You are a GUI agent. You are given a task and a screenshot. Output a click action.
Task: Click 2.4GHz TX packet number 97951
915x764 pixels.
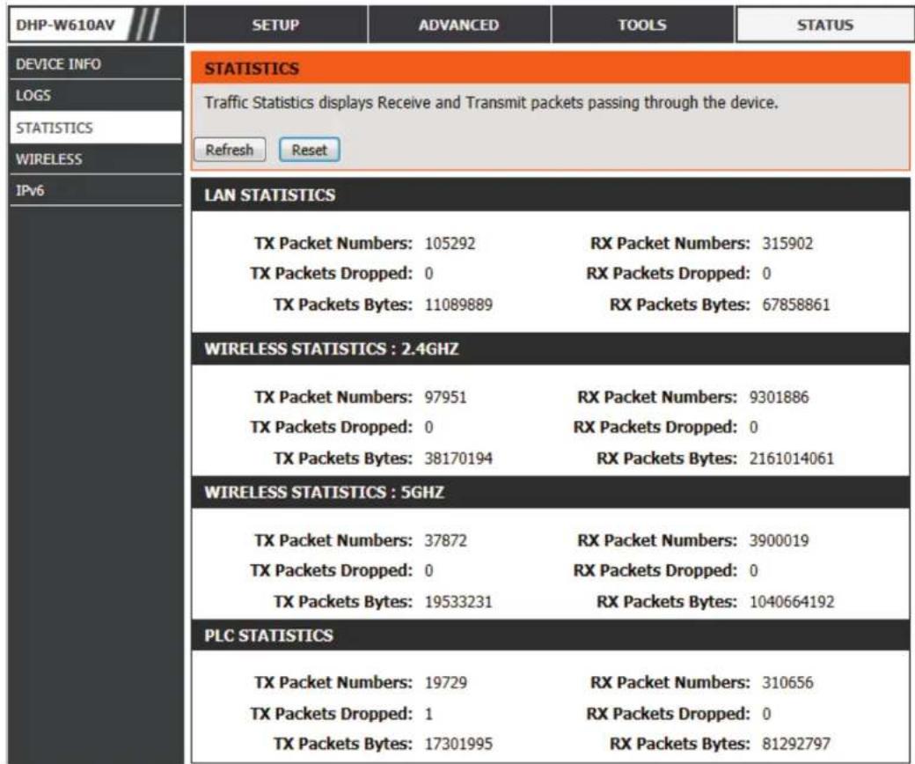tap(445, 398)
